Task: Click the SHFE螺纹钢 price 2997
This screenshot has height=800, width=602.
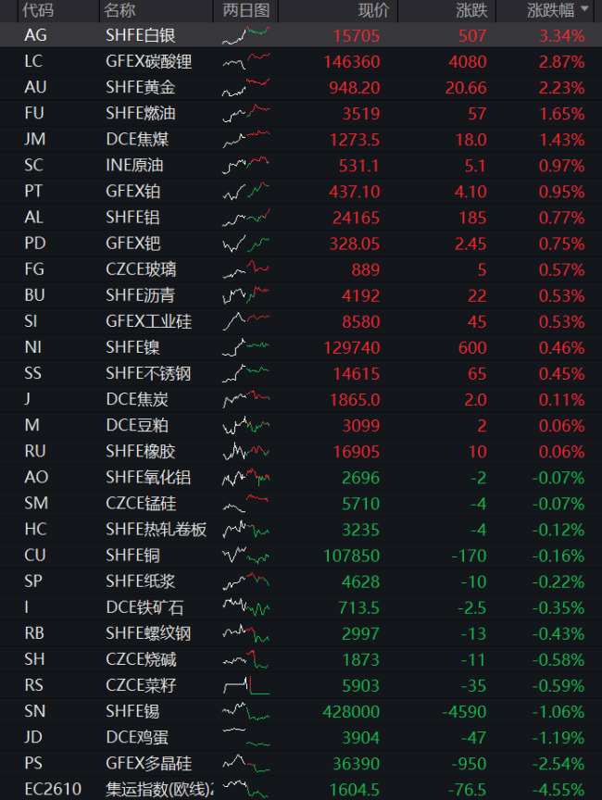Action: 360,633
